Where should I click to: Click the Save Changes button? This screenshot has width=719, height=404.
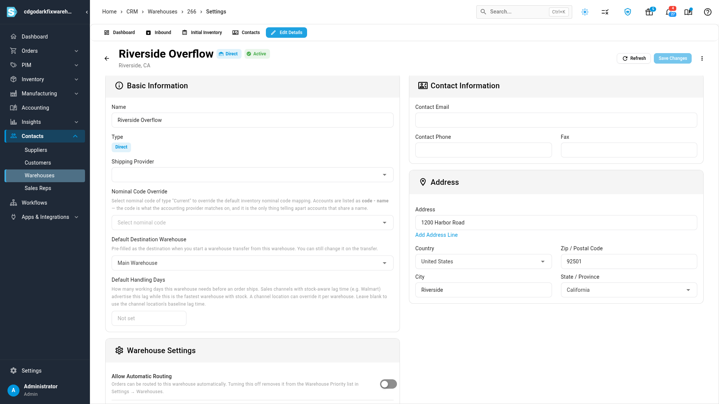pyautogui.click(x=673, y=58)
